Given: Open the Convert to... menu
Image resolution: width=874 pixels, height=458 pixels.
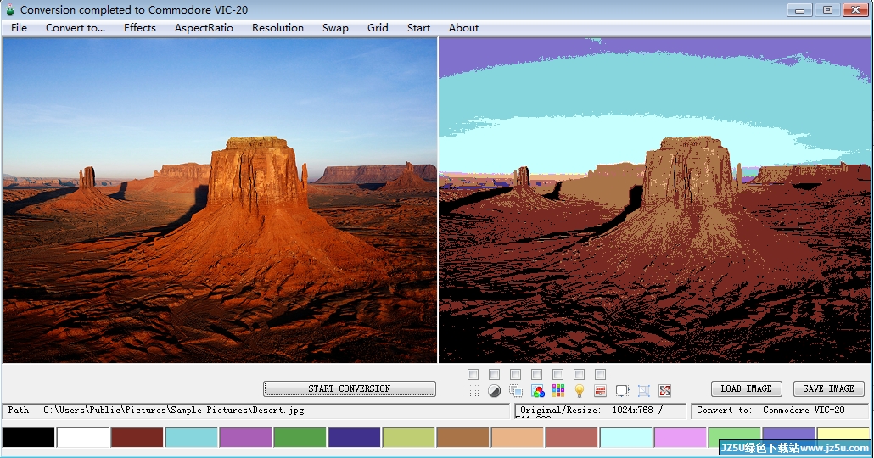Looking at the screenshot, I should 76,28.
